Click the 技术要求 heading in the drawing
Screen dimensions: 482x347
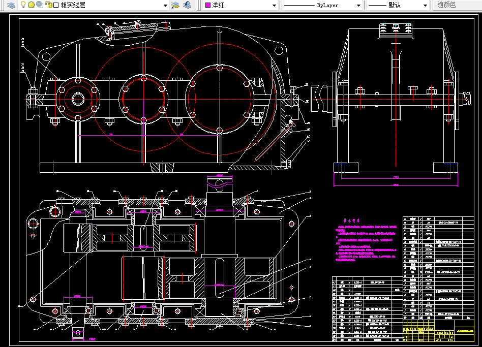tap(351, 220)
